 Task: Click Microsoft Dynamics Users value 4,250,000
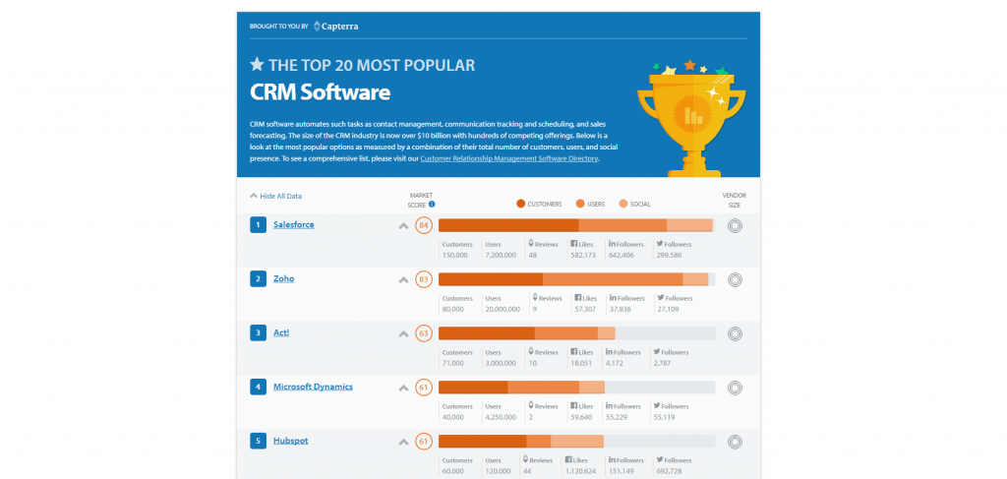501,417
